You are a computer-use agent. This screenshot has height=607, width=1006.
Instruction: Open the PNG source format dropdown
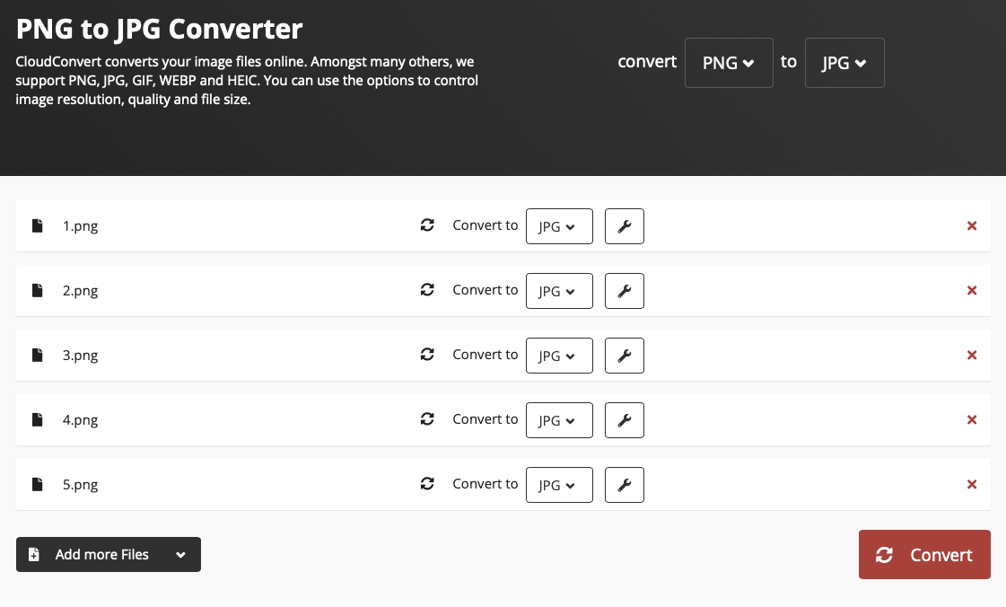[728, 63]
